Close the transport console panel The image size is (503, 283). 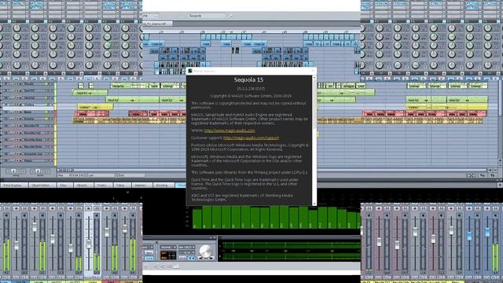tap(215, 238)
